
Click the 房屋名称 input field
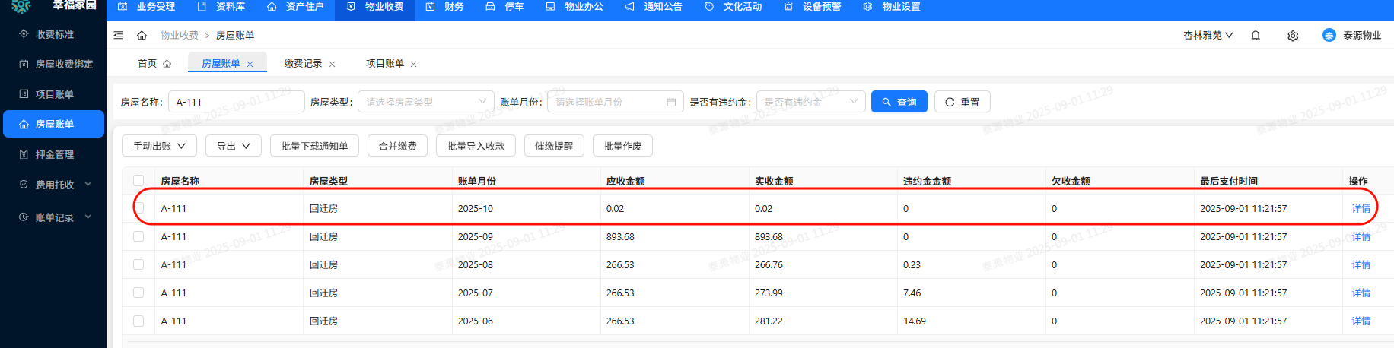[236, 102]
